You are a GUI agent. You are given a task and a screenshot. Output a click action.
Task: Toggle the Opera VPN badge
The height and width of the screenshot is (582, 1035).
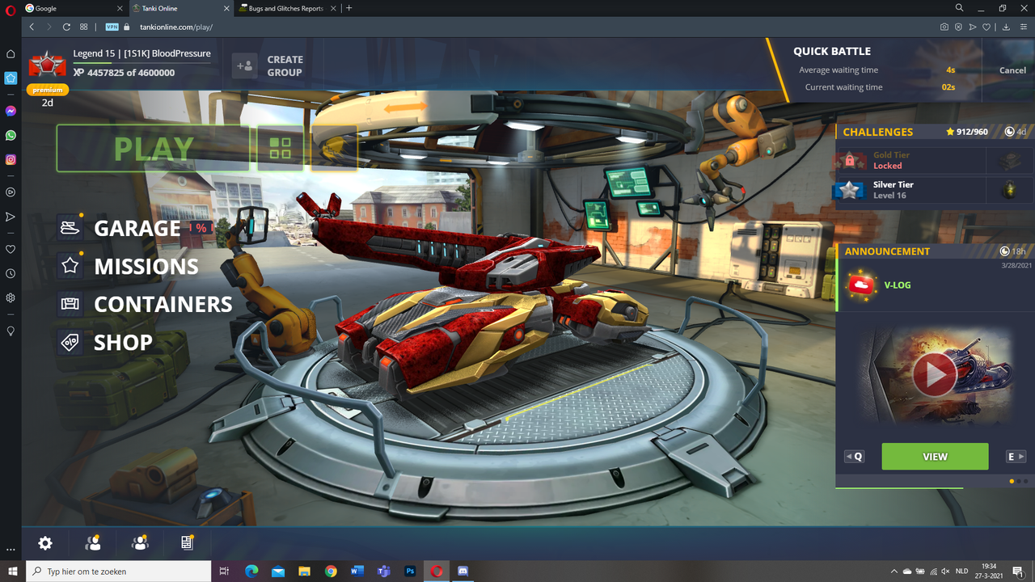[112, 27]
